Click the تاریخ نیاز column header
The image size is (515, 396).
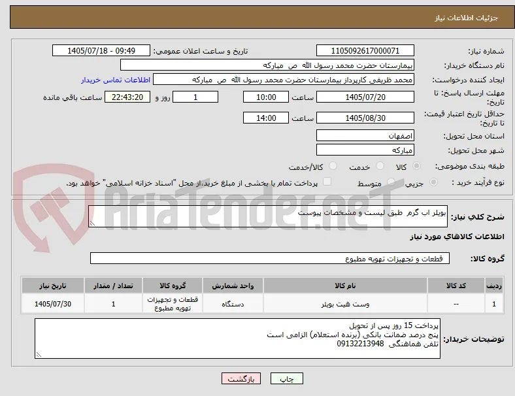click(53, 286)
